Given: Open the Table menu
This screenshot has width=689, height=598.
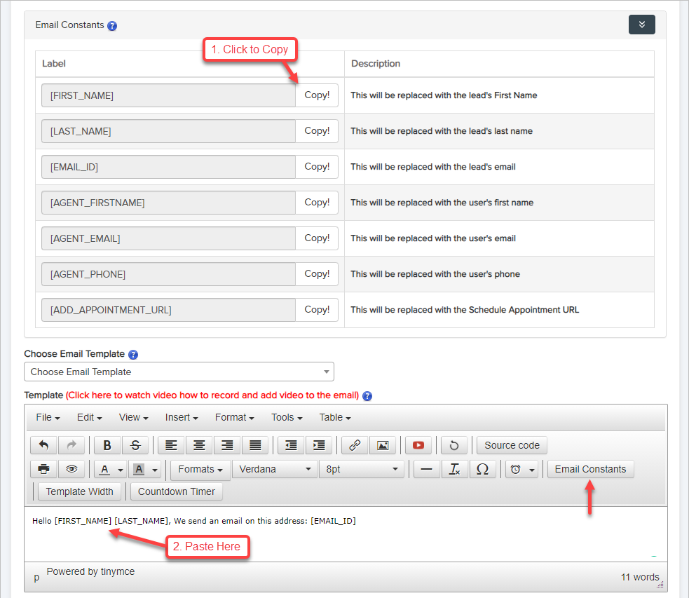Looking at the screenshot, I should [335, 417].
